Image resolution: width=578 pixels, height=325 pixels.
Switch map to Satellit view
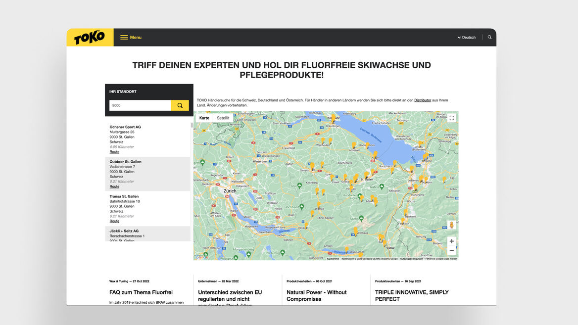click(223, 118)
